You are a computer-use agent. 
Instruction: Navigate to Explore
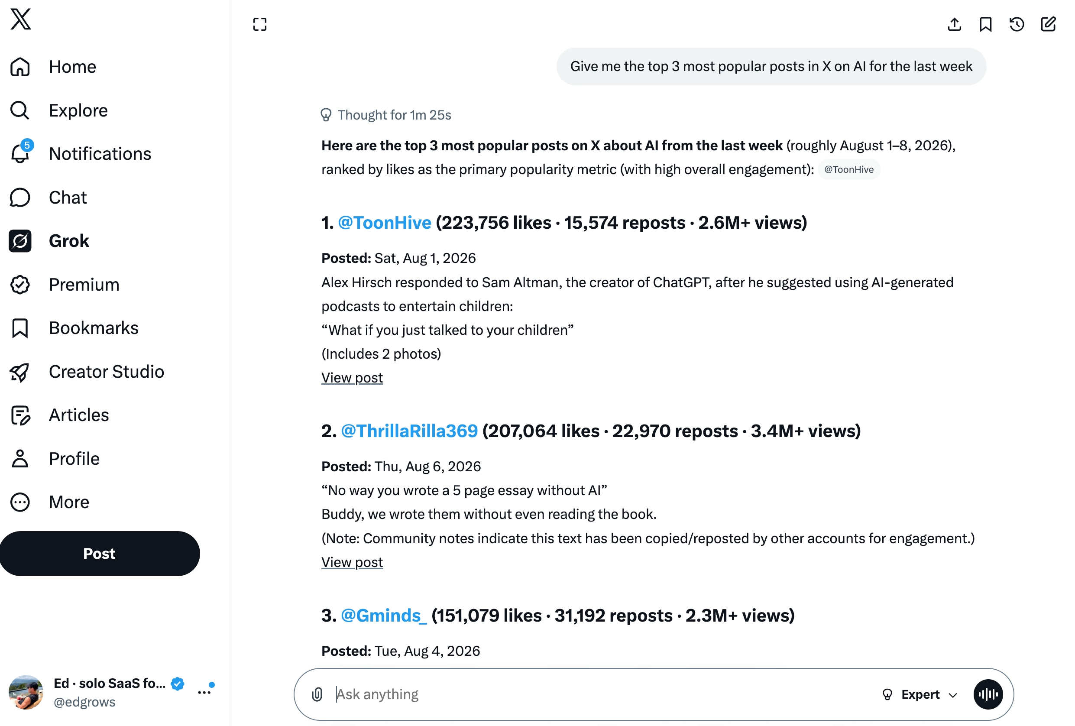pos(78,110)
